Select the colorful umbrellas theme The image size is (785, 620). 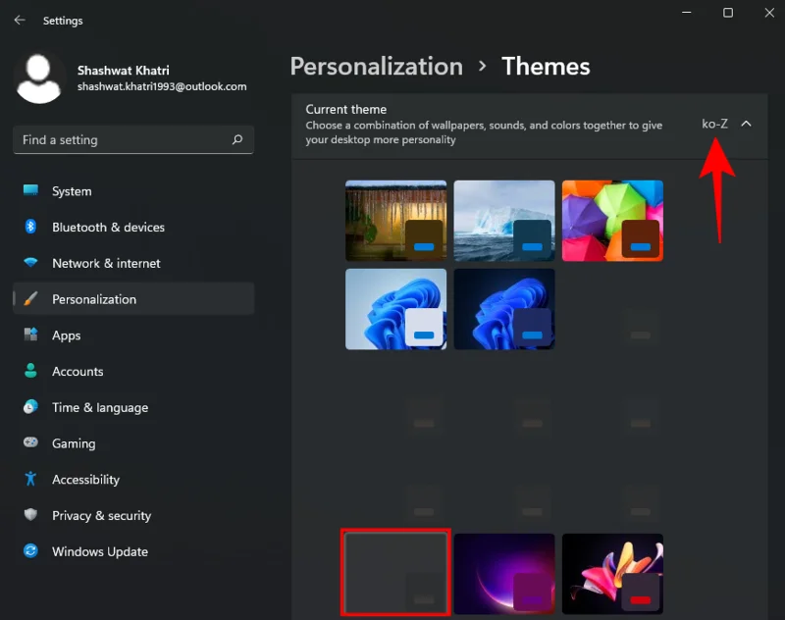pyautogui.click(x=612, y=220)
